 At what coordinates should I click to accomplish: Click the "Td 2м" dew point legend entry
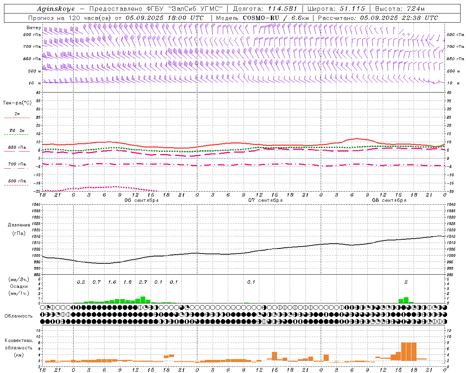pos(17,130)
